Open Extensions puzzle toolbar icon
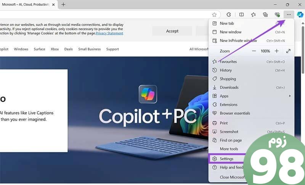The image size is (305, 185). pyautogui.click(x=229, y=14)
